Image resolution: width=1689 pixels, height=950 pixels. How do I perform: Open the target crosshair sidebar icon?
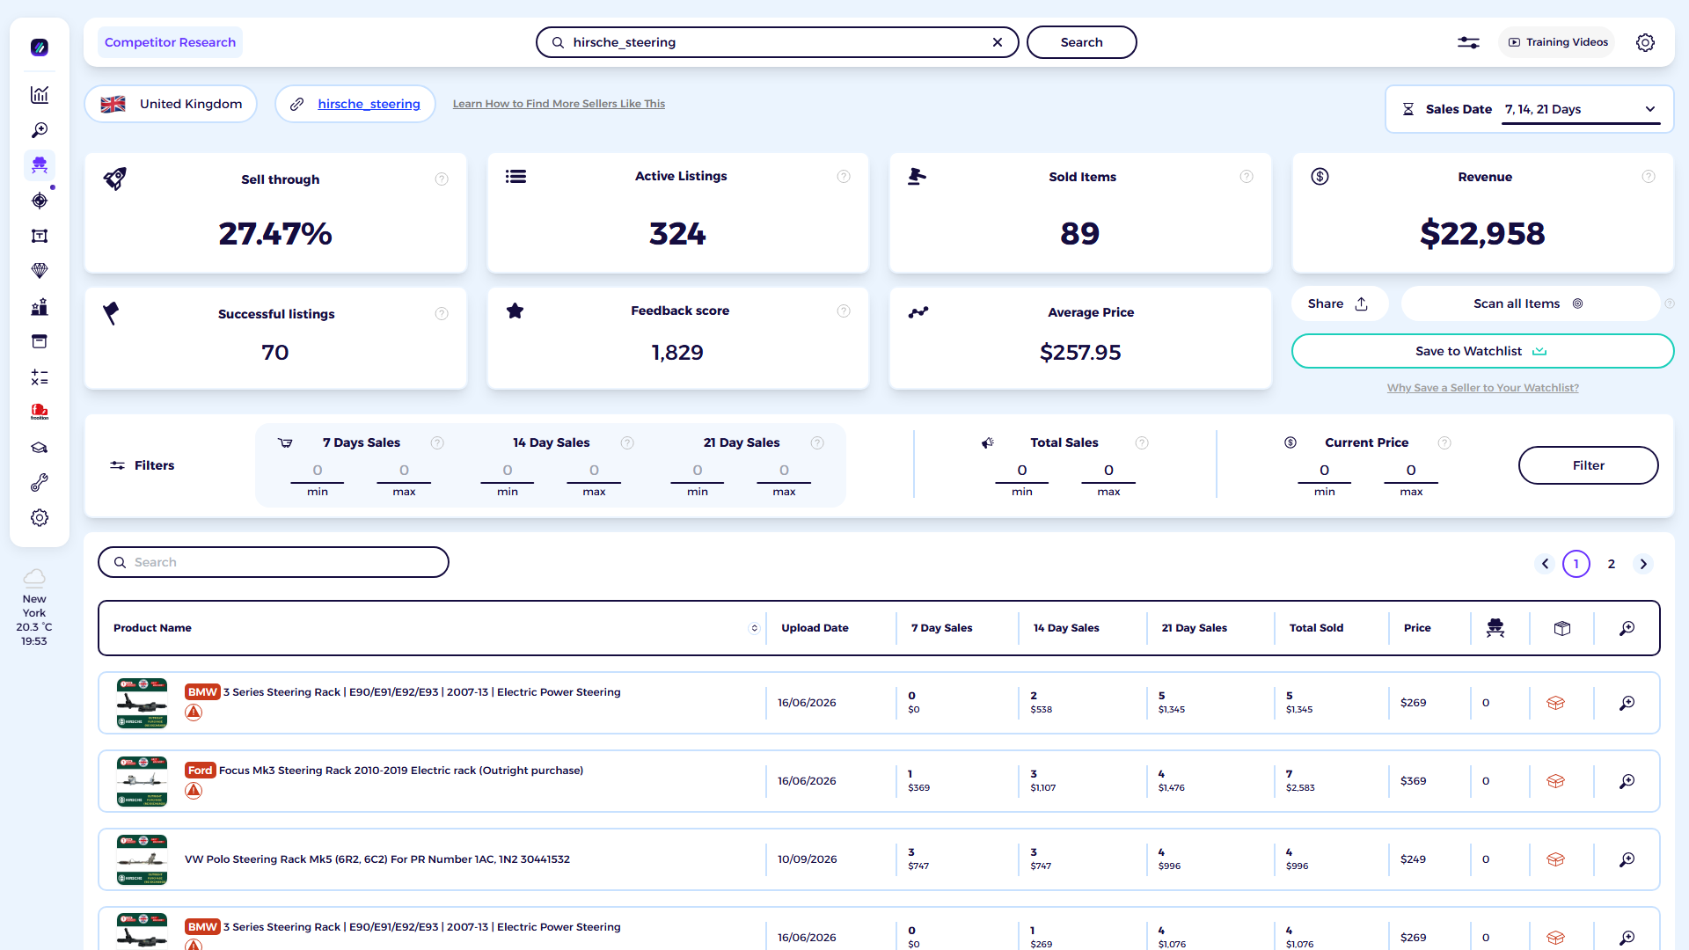tap(40, 201)
